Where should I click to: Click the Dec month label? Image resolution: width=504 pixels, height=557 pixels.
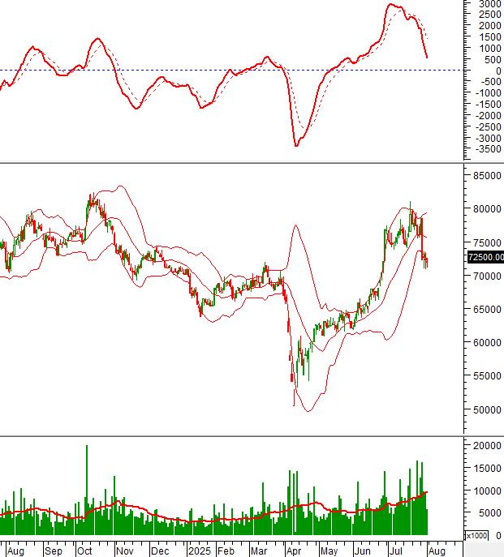pos(160,551)
